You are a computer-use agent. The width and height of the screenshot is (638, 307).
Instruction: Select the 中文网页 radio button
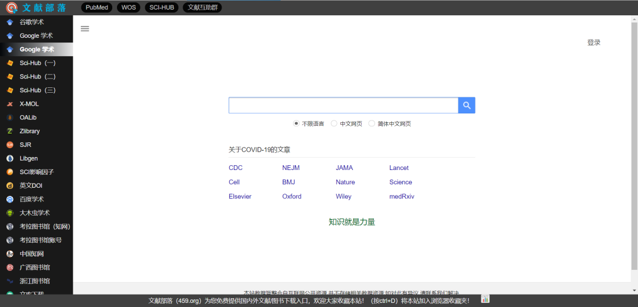(x=334, y=124)
